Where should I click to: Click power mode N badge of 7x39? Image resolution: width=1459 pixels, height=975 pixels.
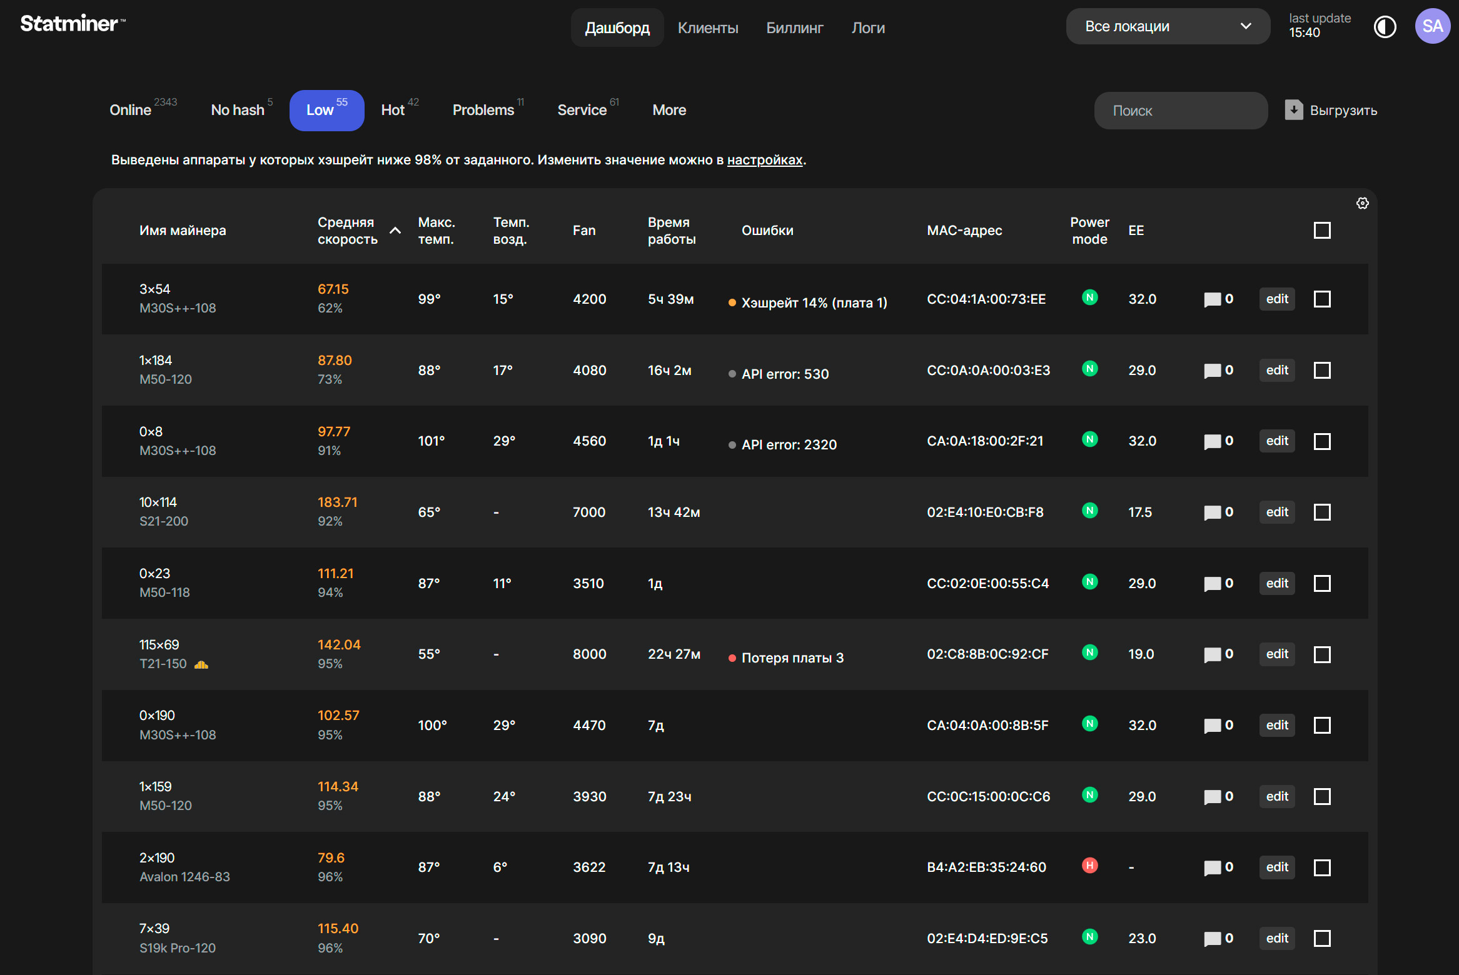coord(1090,937)
